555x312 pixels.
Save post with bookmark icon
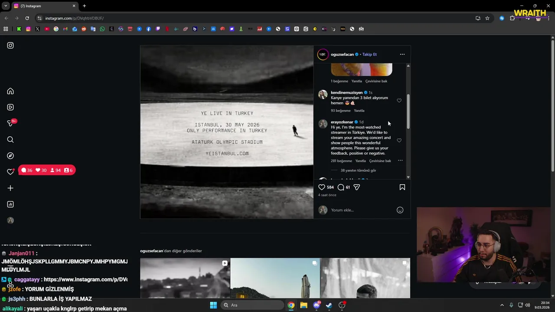[402, 187]
